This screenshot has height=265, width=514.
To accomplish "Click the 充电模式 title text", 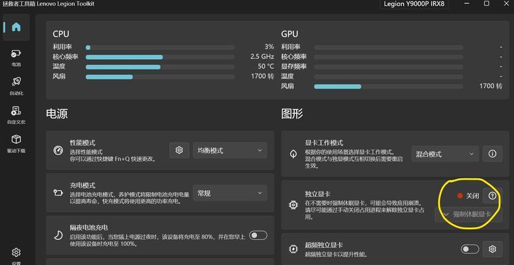I will click(82, 185).
